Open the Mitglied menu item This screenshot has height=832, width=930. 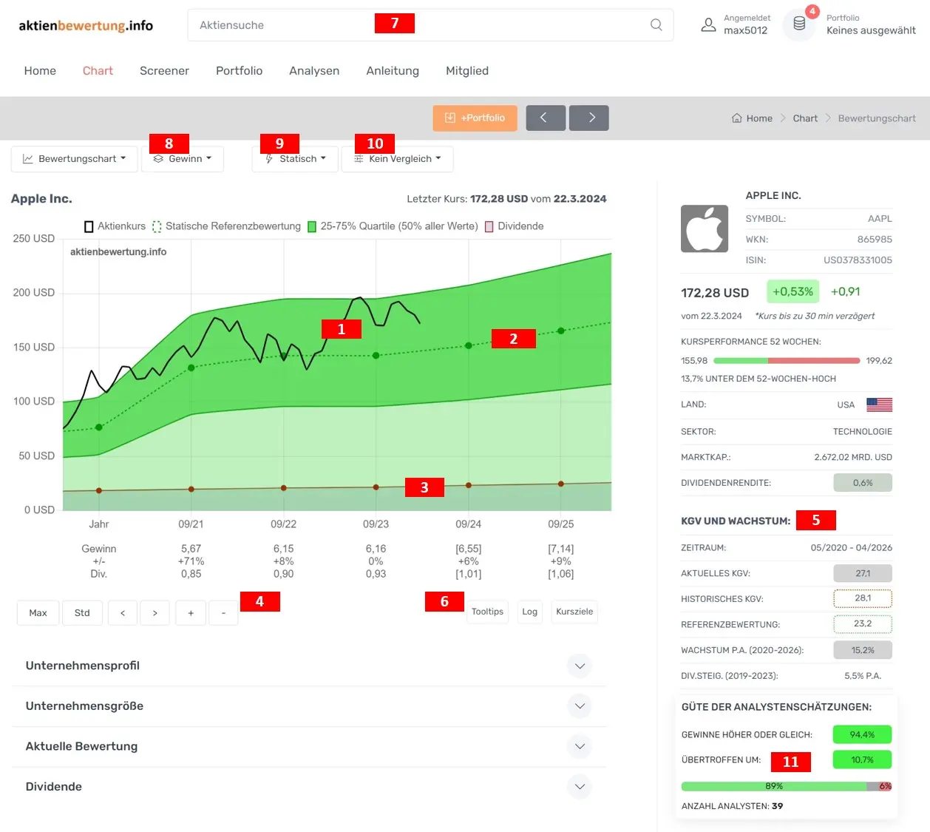[x=467, y=71]
